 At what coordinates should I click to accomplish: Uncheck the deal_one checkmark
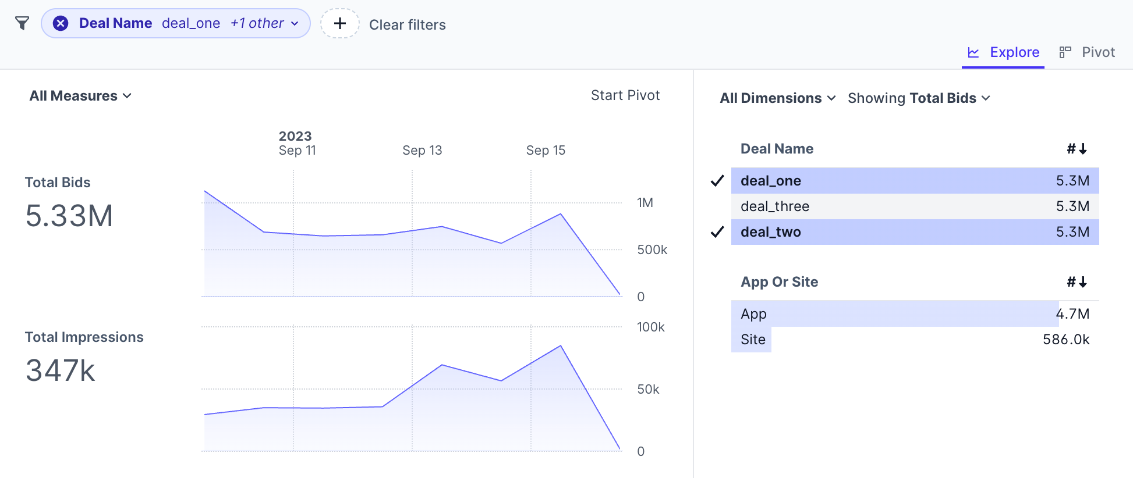coord(717,181)
